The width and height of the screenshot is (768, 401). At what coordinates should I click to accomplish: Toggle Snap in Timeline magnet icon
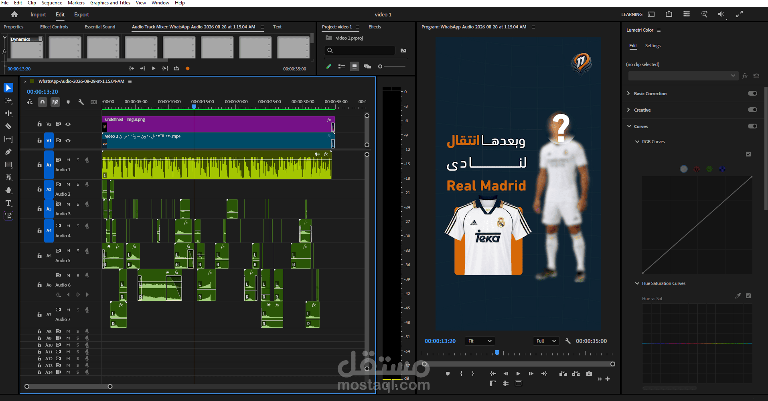[43, 102]
